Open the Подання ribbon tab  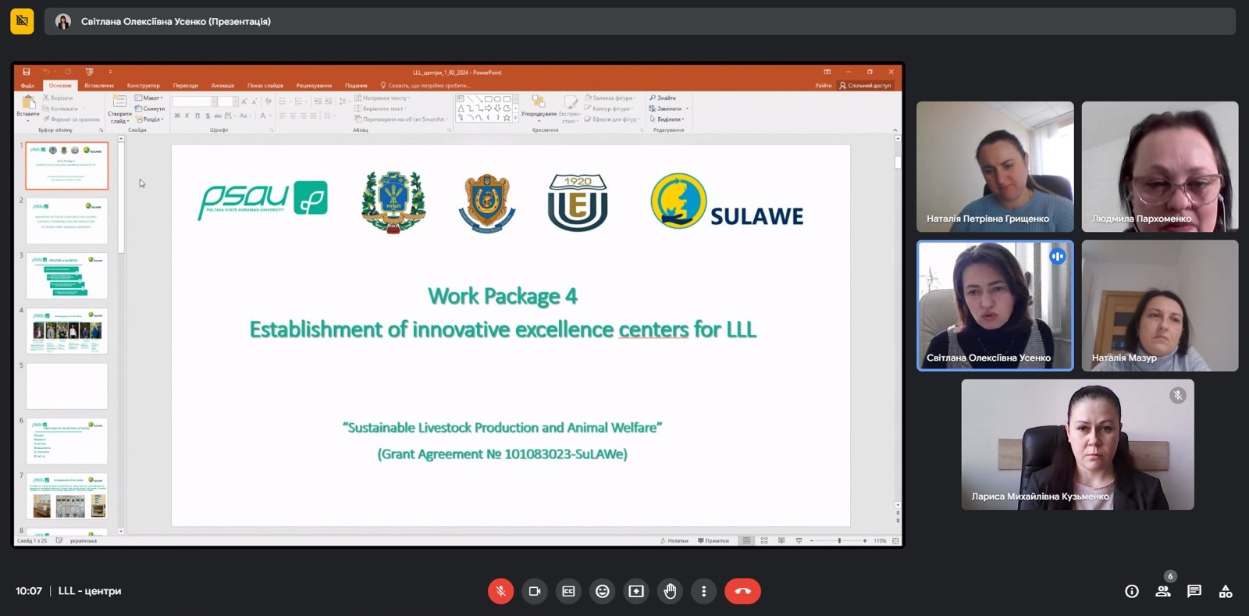356,85
